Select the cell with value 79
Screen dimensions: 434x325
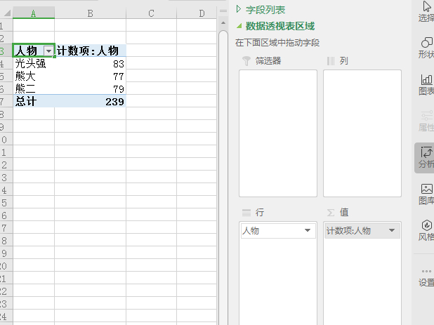click(90, 88)
